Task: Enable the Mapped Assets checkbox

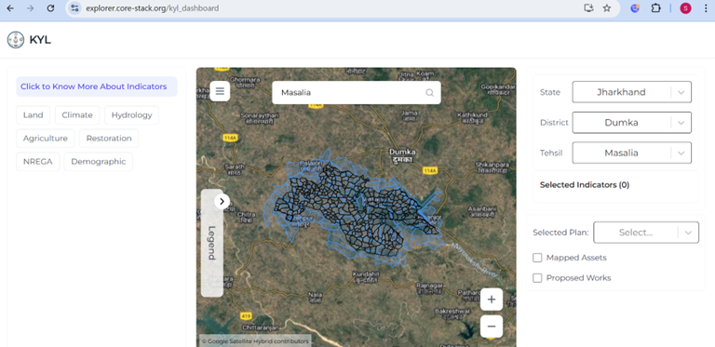Action: (x=537, y=258)
